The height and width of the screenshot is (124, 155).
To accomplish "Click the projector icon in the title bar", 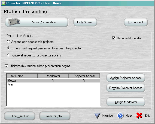I will tap(4, 3).
